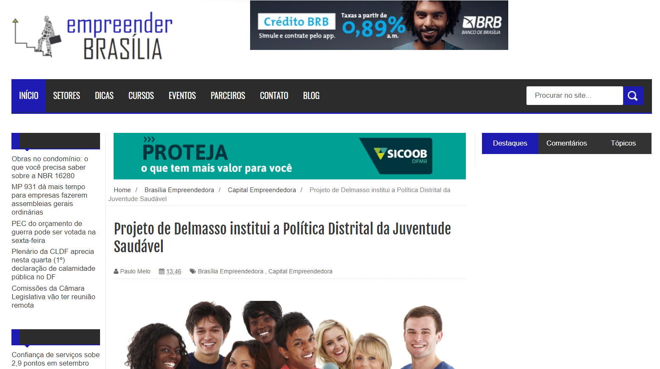Open PEC do orçamento de guerra article link
The height and width of the screenshot is (369, 660).
(x=54, y=232)
